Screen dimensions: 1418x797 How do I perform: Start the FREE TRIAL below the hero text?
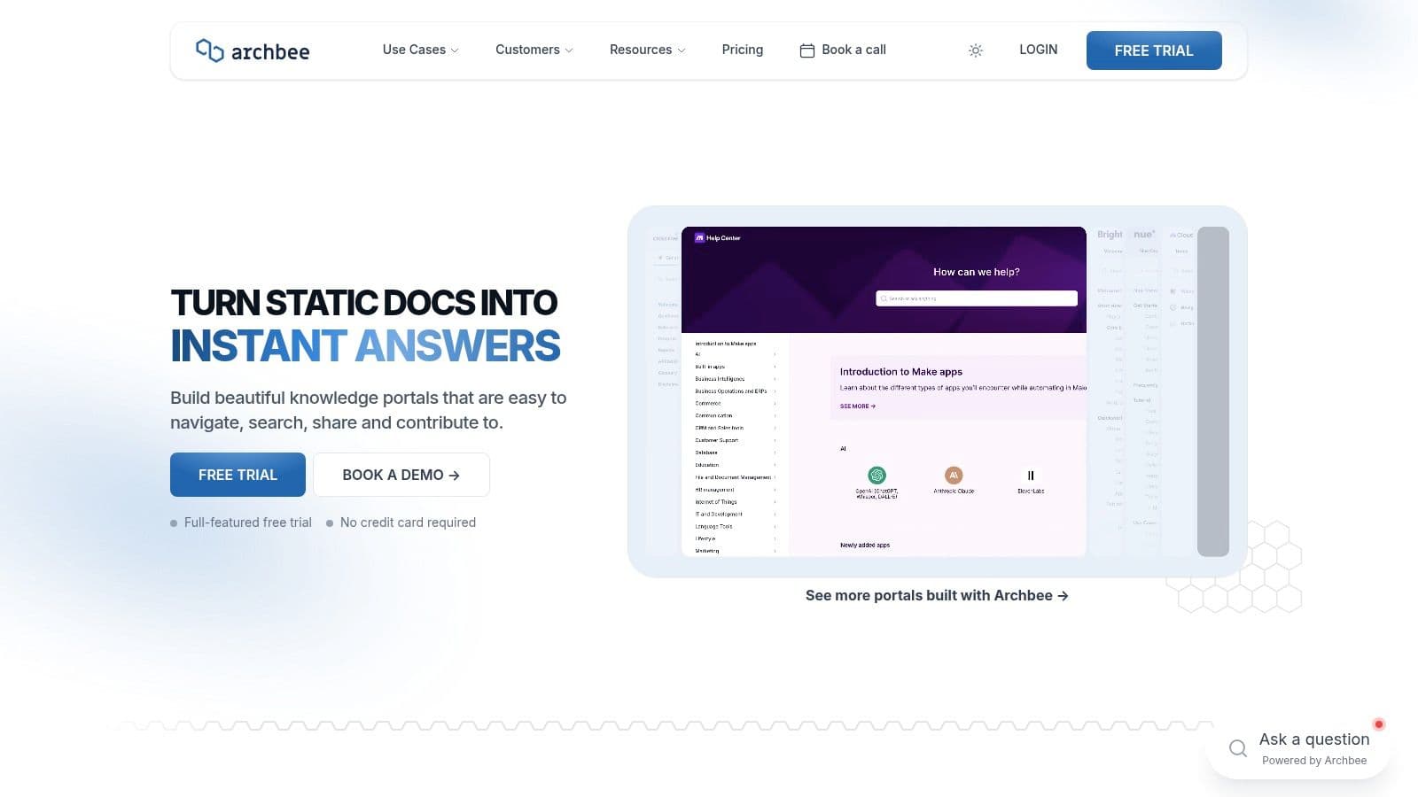coord(238,475)
